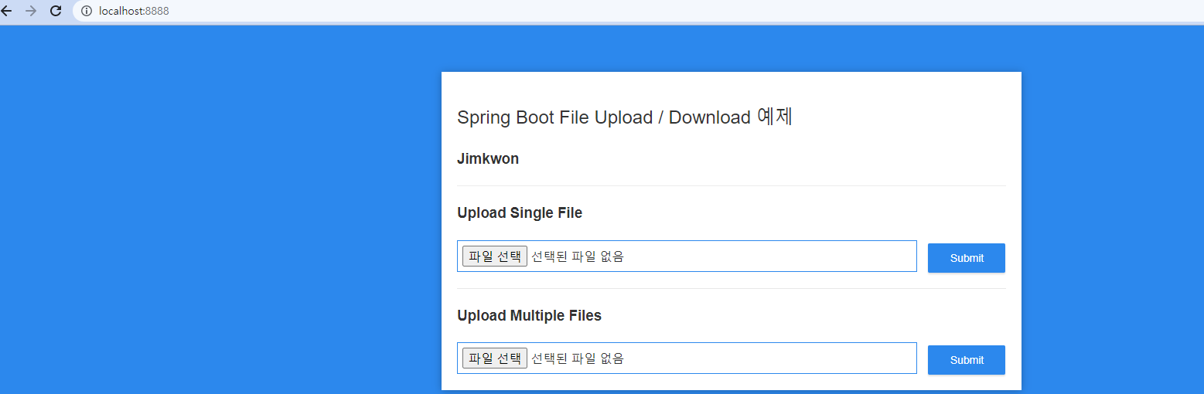
Task: Open site info icon beside localhost:8888
Action: pyautogui.click(x=87, y=11)
